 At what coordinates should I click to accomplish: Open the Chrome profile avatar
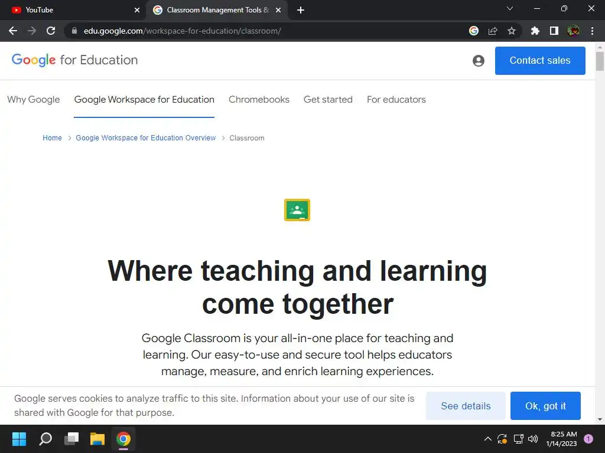573,31
